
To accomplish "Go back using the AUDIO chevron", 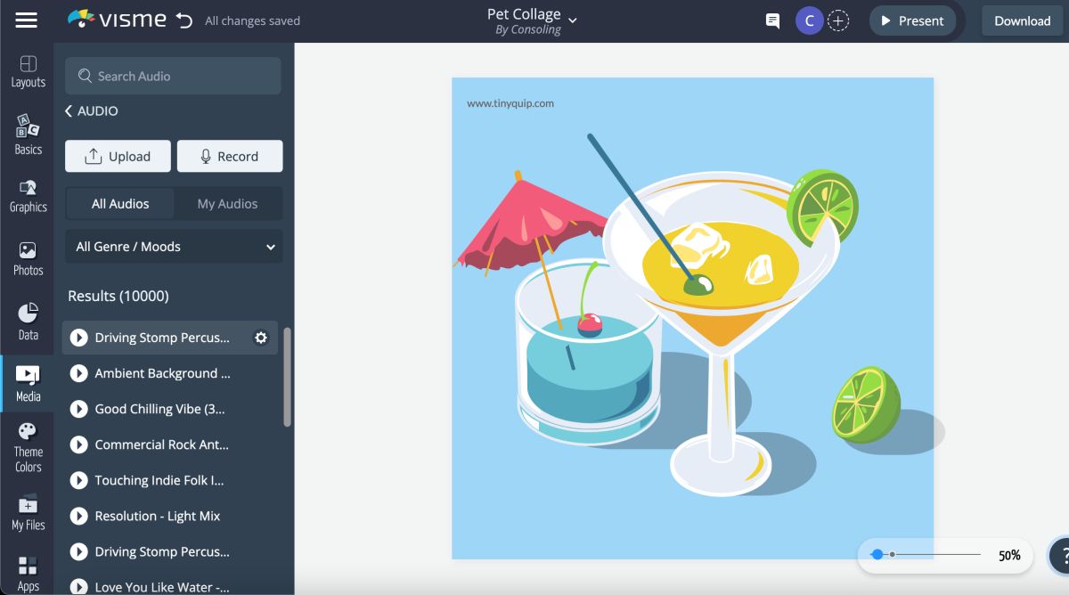I will (x=69, y=111).
